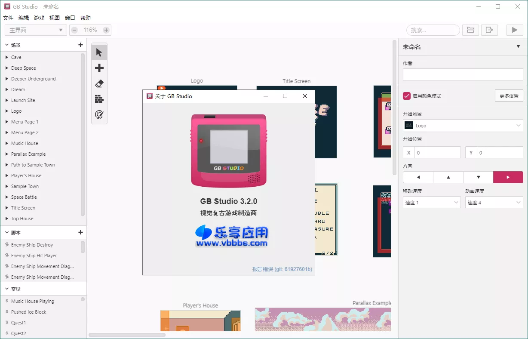528x339 pixels.
Task: Click the GB Studio console logo image
Action: click(229, 151)
